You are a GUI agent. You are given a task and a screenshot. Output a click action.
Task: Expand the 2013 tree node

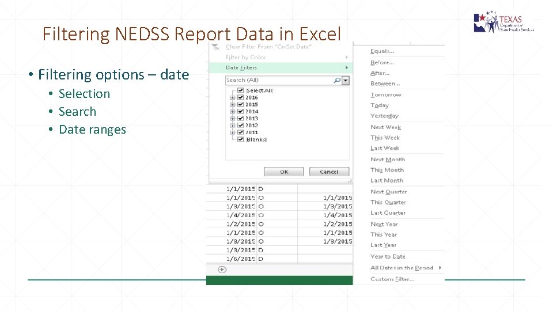[232, 119]
